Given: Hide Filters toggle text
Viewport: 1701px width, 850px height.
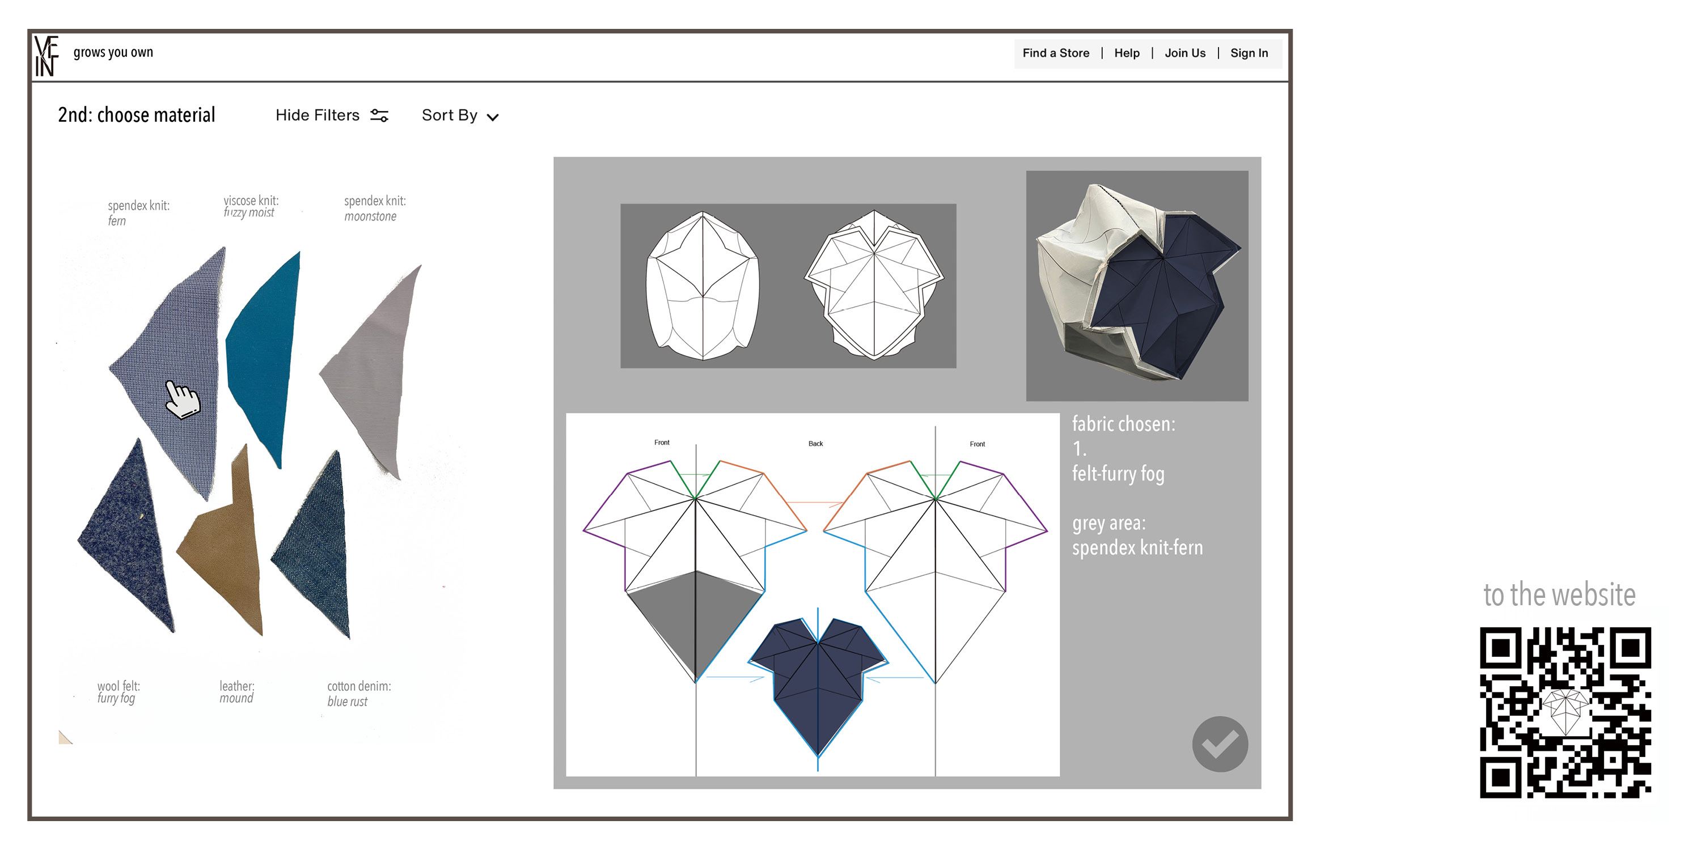Looking at the screenshot, I should (318, 116).
